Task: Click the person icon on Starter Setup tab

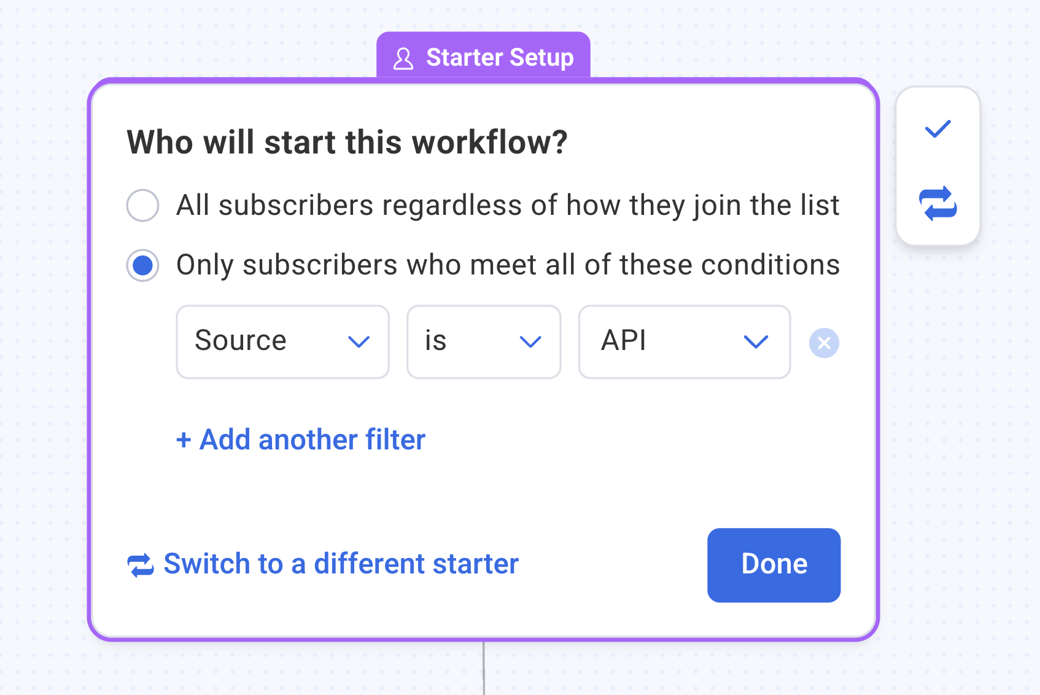Action: coord(403,58)
